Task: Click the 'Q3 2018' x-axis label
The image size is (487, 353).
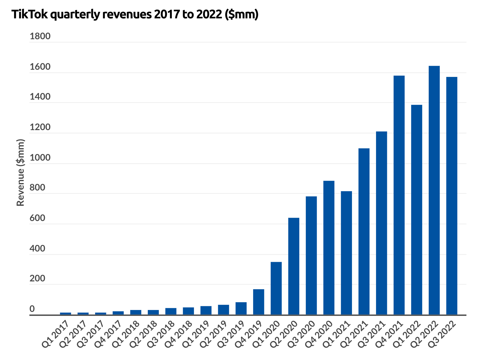Action: click(x=161, y=334)
